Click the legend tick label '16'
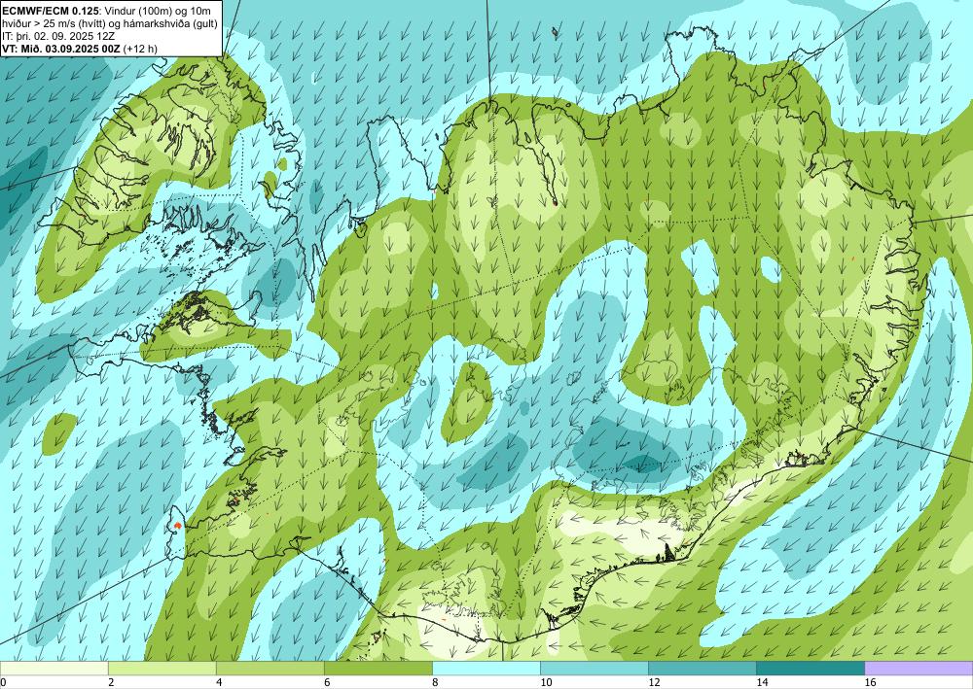Screen dimensions: 973x689 tap(870, 682)
